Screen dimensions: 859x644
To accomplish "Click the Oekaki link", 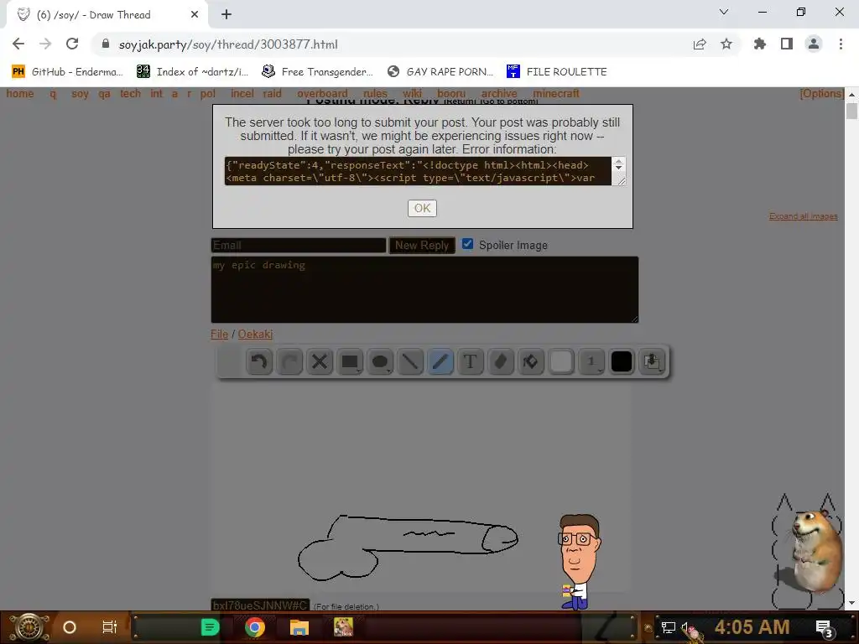I will 255,334.
